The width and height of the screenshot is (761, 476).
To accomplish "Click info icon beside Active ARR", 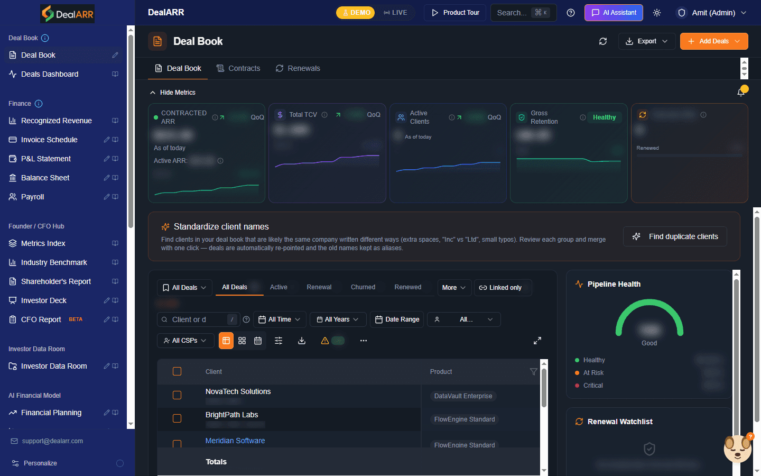I will [220, 161].
